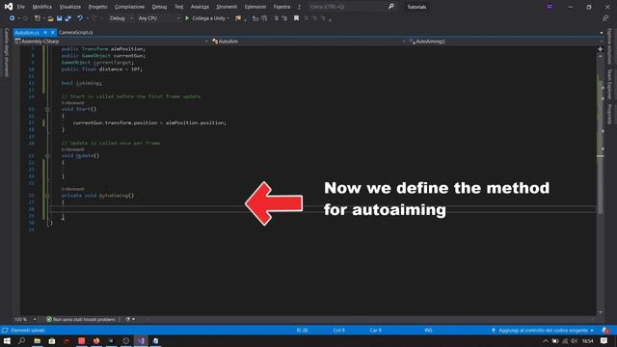Open the Debug configuration dropdown
The image size is (617, 347).
point(121,18)
